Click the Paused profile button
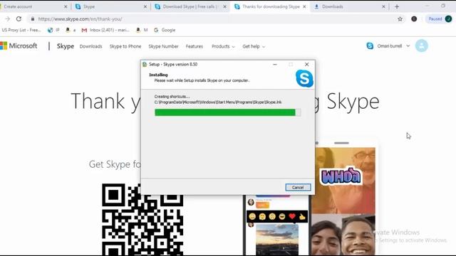 pos(439,19)
